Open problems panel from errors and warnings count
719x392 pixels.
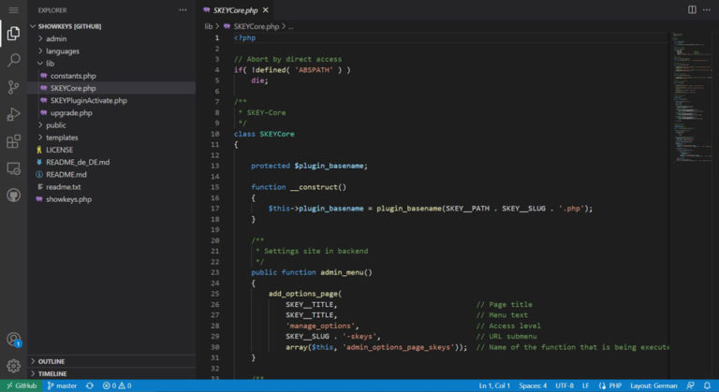[x=117, y=385]
